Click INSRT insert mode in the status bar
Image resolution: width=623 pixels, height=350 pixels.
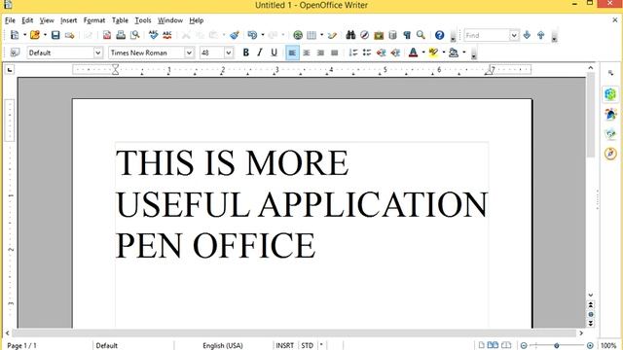point(284,346)
